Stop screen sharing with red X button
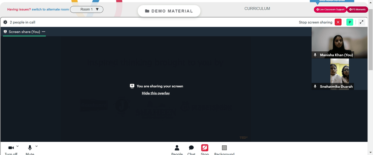 pyautogui.click(x=338, y=22)
